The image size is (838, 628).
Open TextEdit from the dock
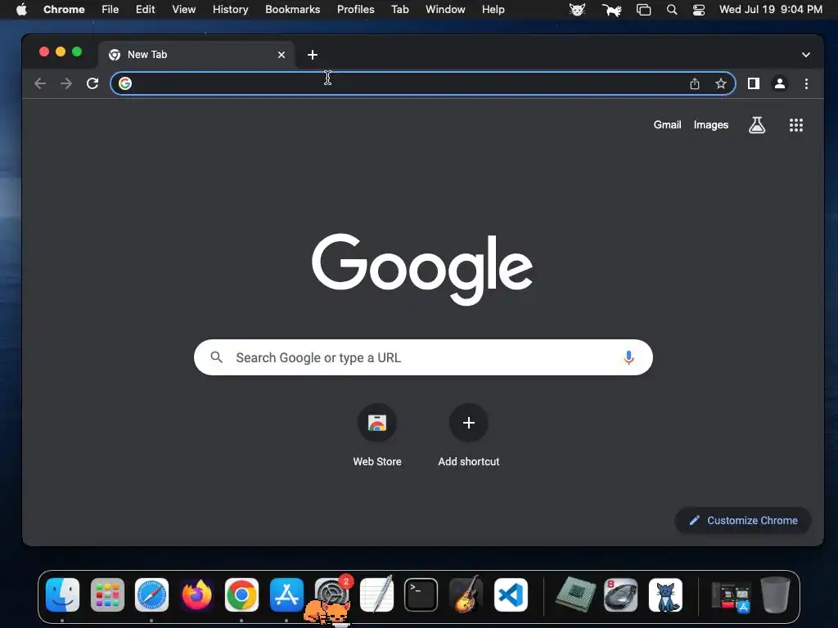coord(376,594)
